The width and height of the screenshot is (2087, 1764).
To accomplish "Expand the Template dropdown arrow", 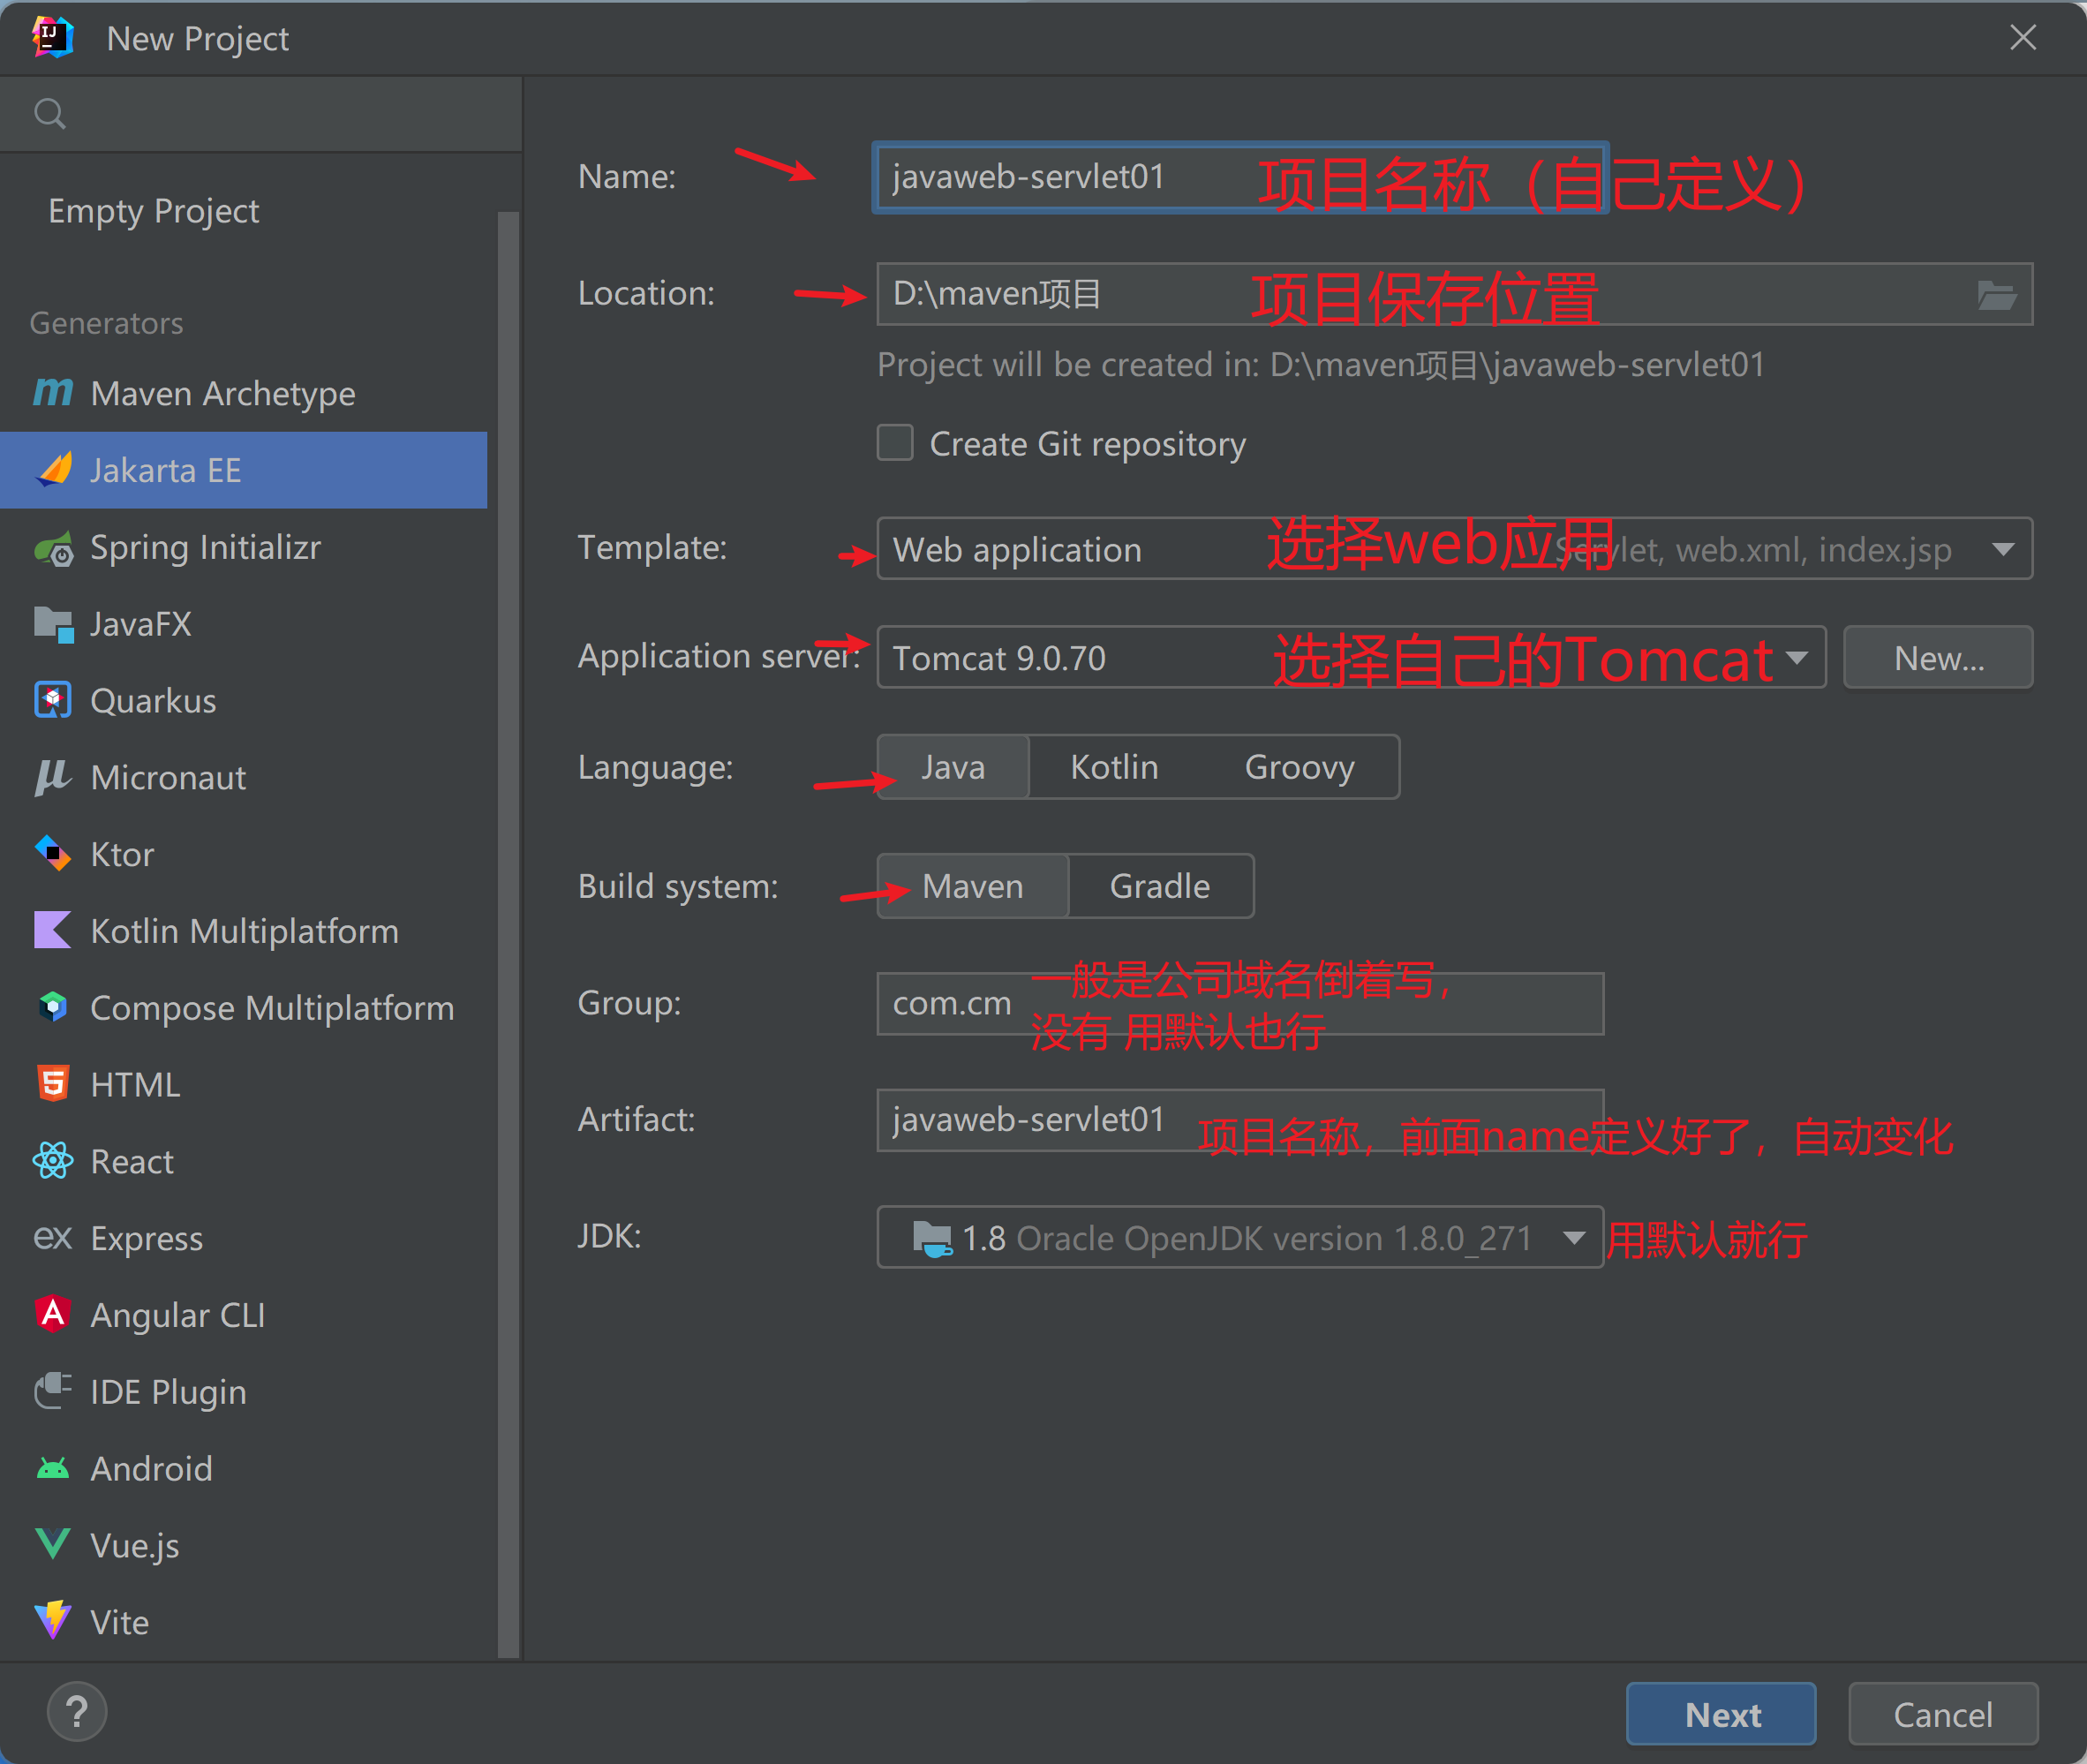I will (2002, 549).
